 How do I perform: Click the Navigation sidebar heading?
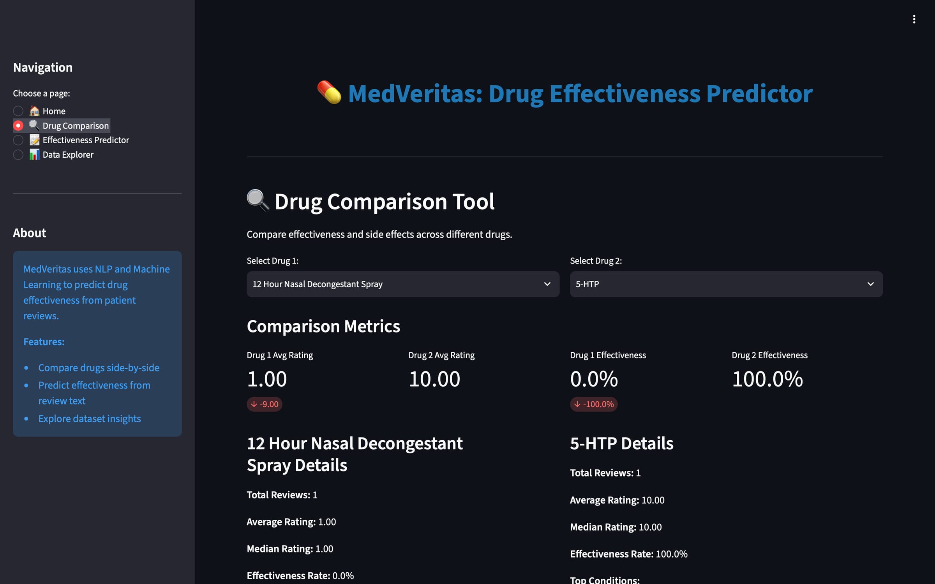click(43, 67)
